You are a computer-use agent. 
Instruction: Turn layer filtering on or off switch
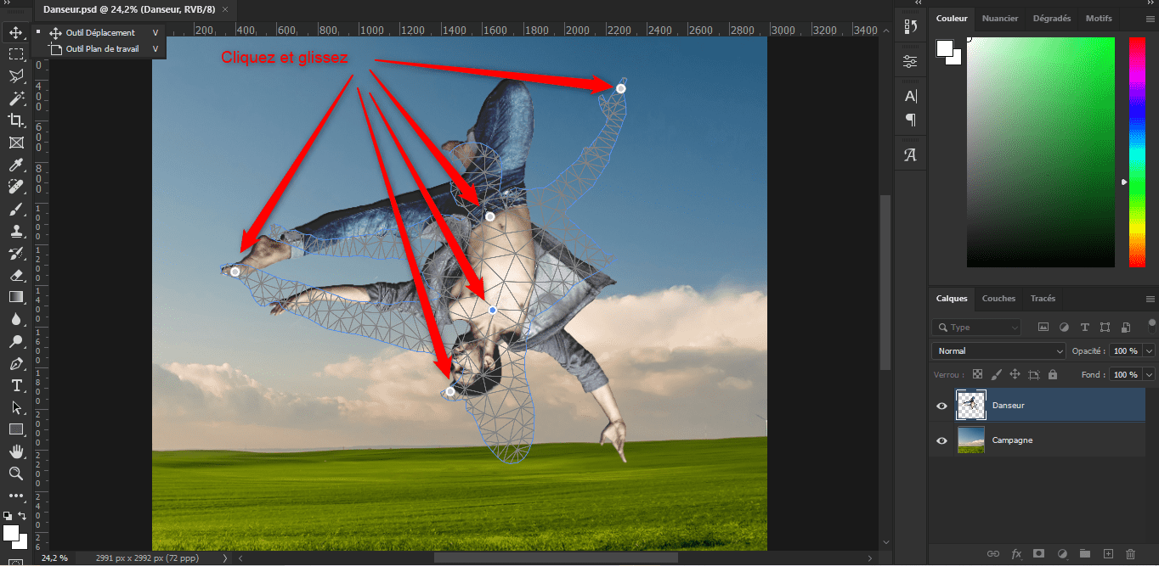click(x=1152, y=324)
